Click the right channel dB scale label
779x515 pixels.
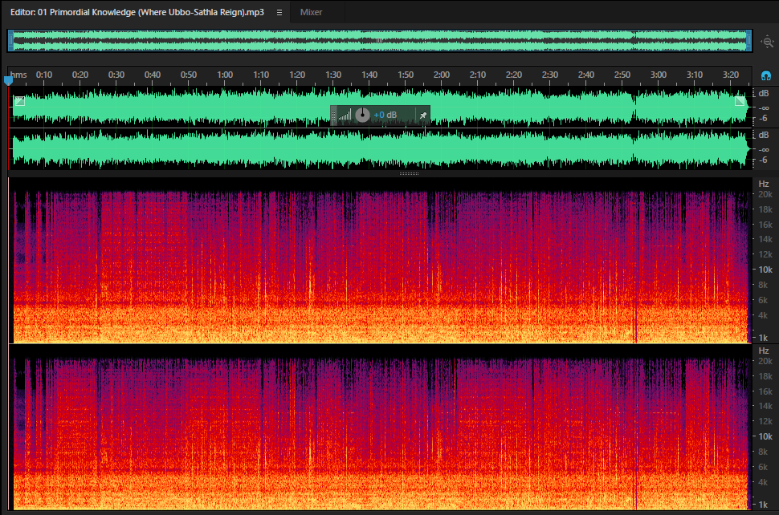pos(764,135)
